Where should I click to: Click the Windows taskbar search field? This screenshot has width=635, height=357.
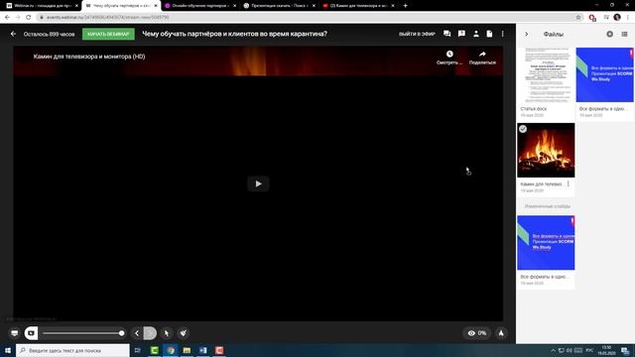(x=72, y=350)
